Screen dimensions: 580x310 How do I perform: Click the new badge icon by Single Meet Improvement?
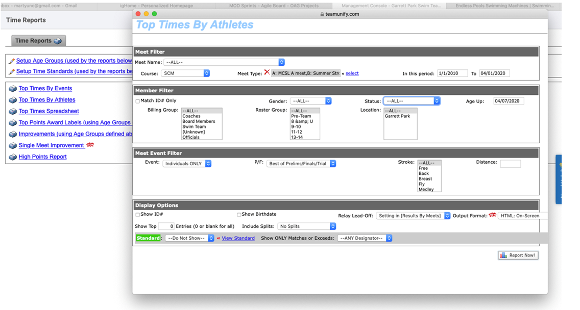tap(90, 145)
